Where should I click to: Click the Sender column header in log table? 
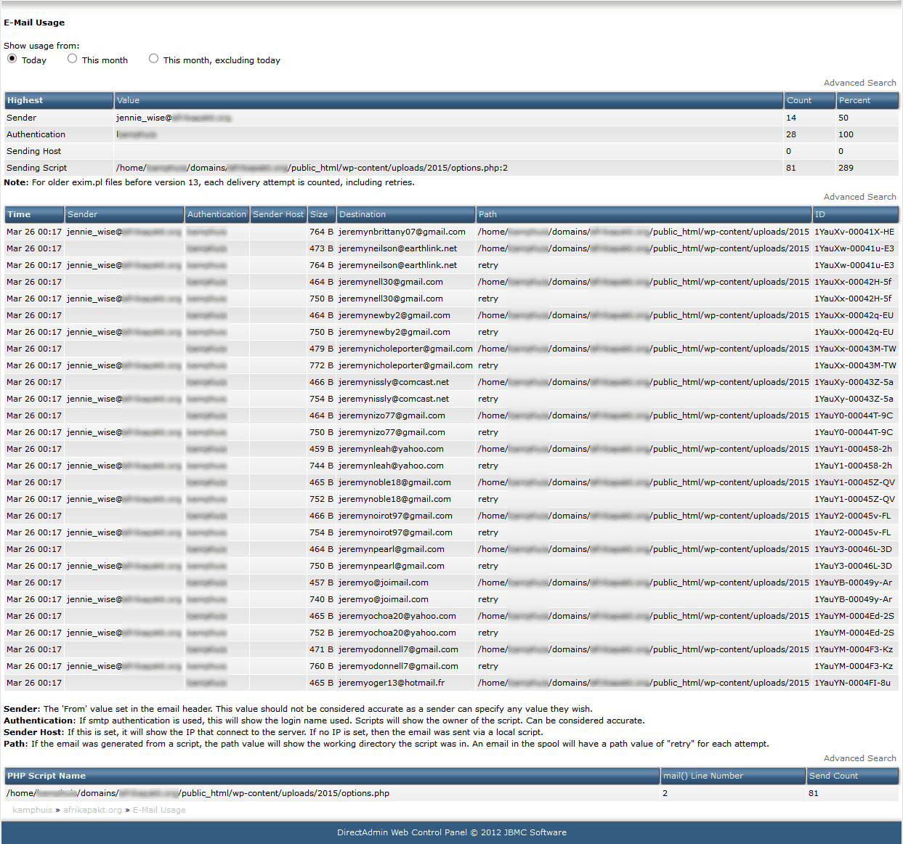point(82,214)
